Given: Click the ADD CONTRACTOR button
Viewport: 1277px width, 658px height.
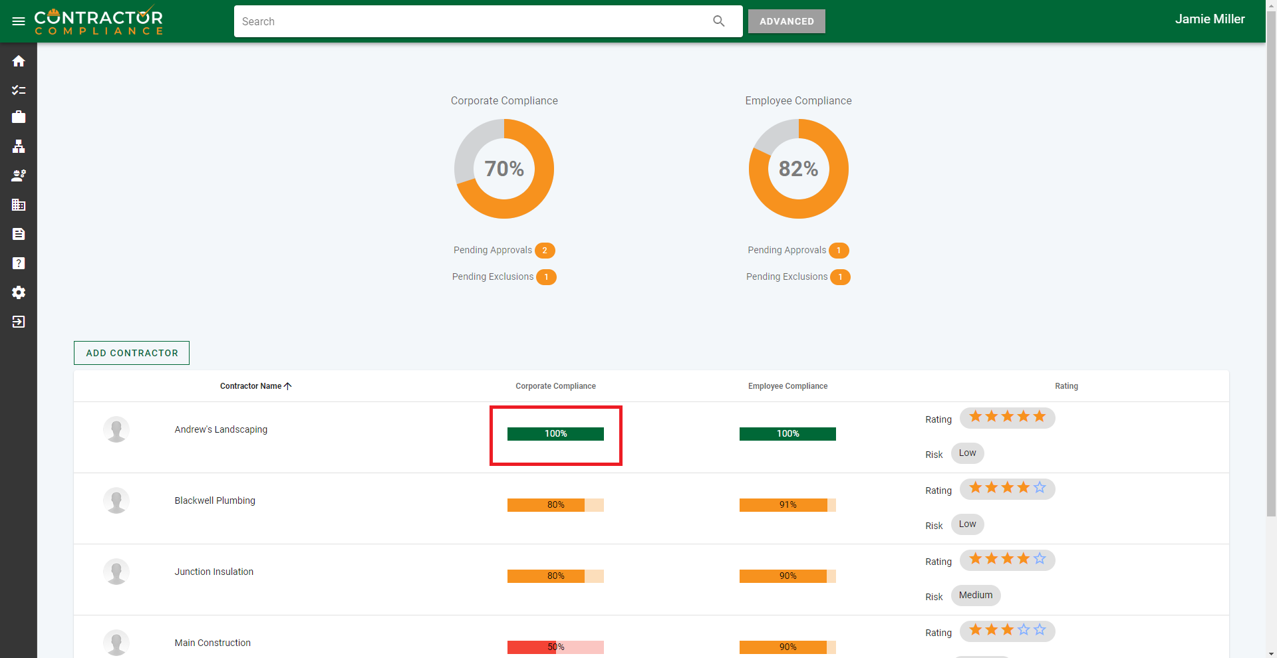Looking at the screenshot, I should [x=132, y=353].
